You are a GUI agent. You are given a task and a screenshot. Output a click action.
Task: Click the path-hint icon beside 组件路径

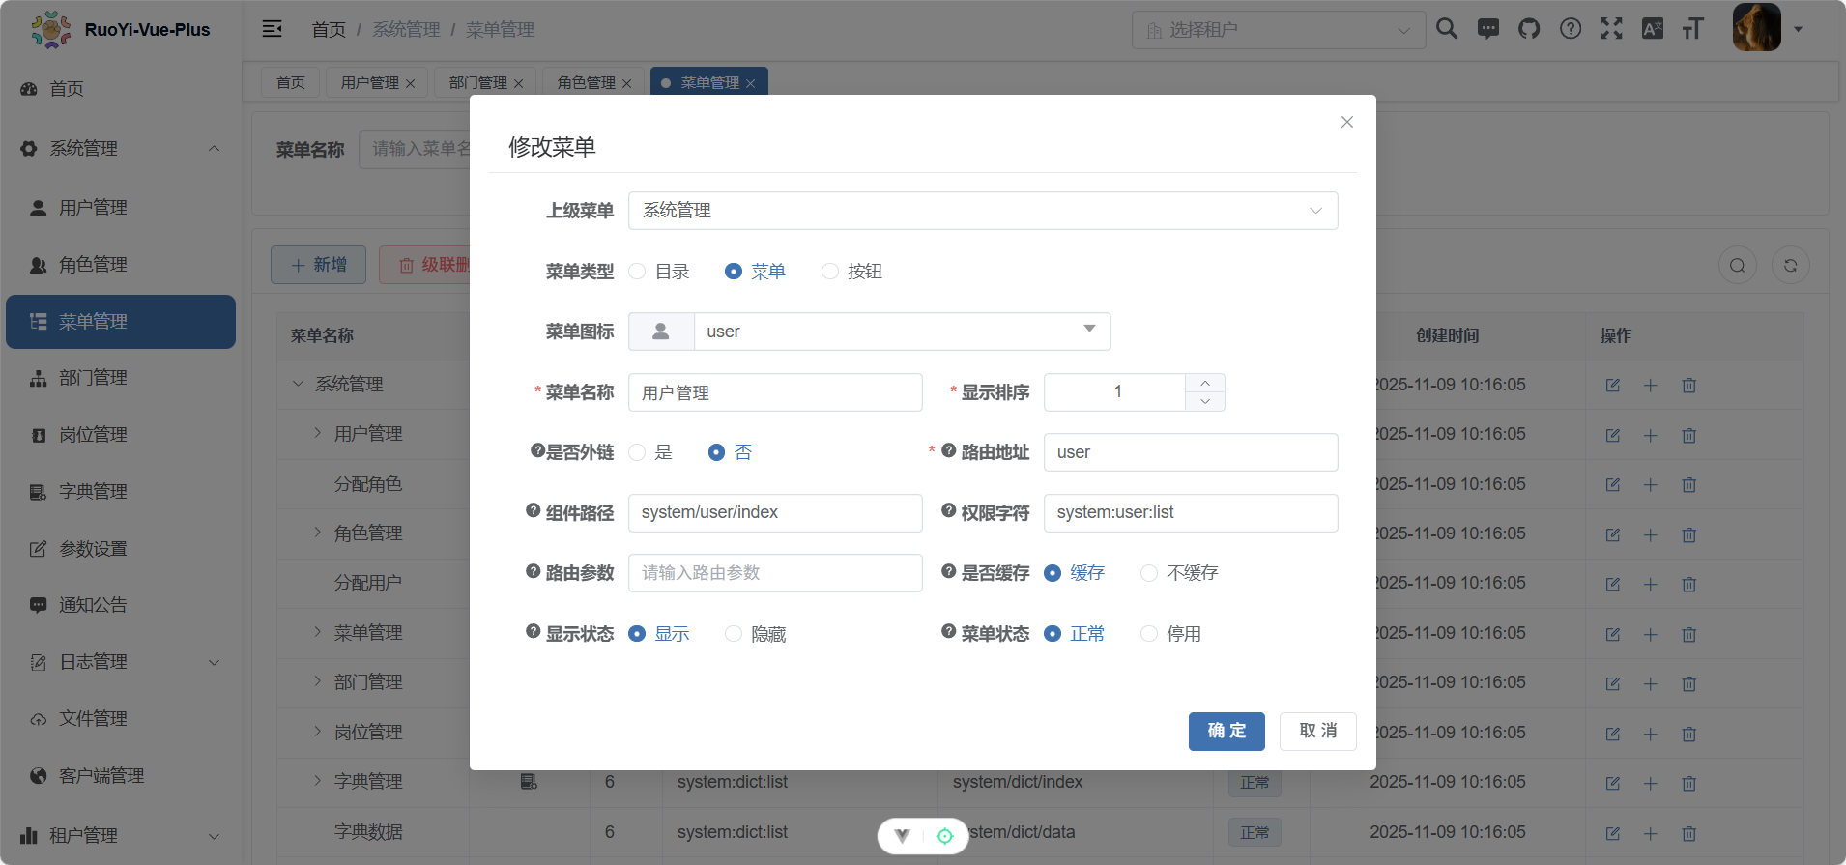(533, 511)
